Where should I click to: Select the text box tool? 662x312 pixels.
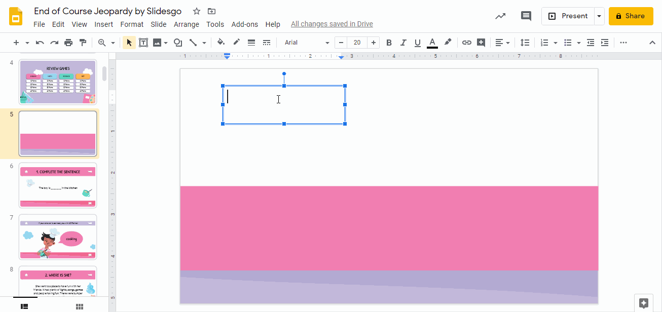click(x=143, y=42)
